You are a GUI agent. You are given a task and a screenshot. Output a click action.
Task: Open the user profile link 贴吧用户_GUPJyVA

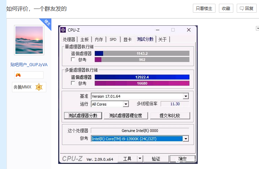(29, 64)
